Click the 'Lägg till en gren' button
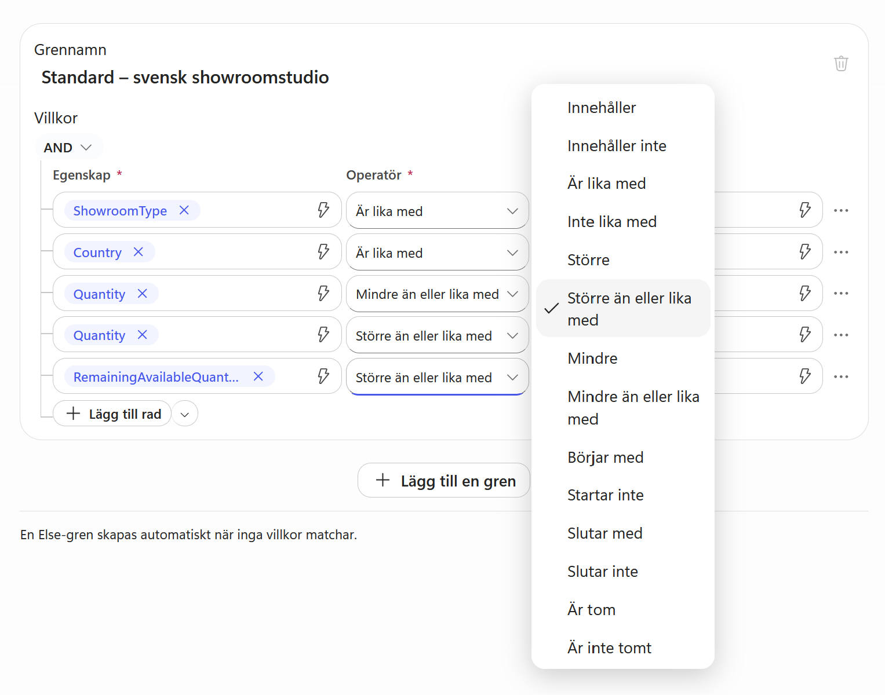The image size is (885, 695). [445, 480]
